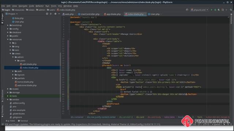Open the TODO tool window
234x131 pixels.
click(11, 121)
